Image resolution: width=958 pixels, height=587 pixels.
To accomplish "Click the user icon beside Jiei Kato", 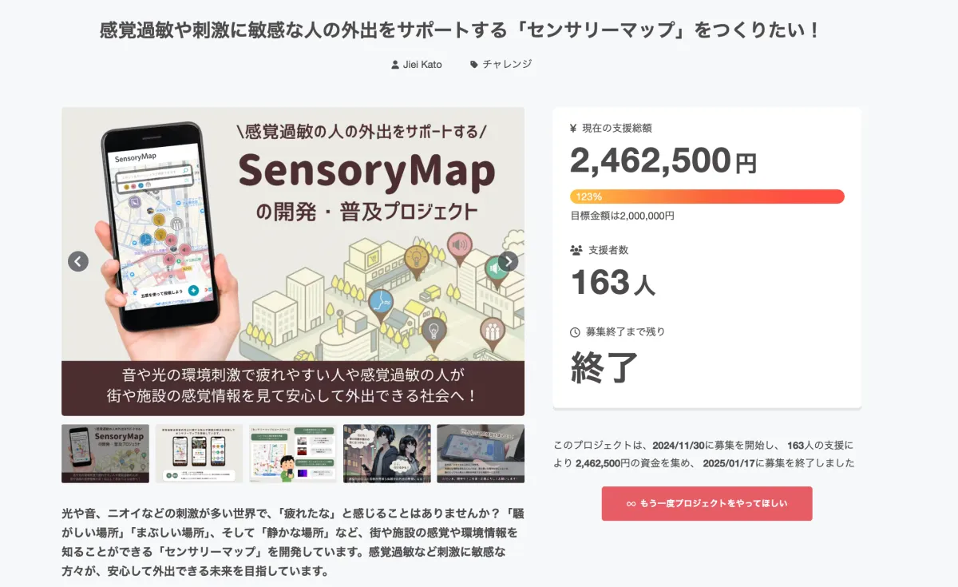I will 394,65.
